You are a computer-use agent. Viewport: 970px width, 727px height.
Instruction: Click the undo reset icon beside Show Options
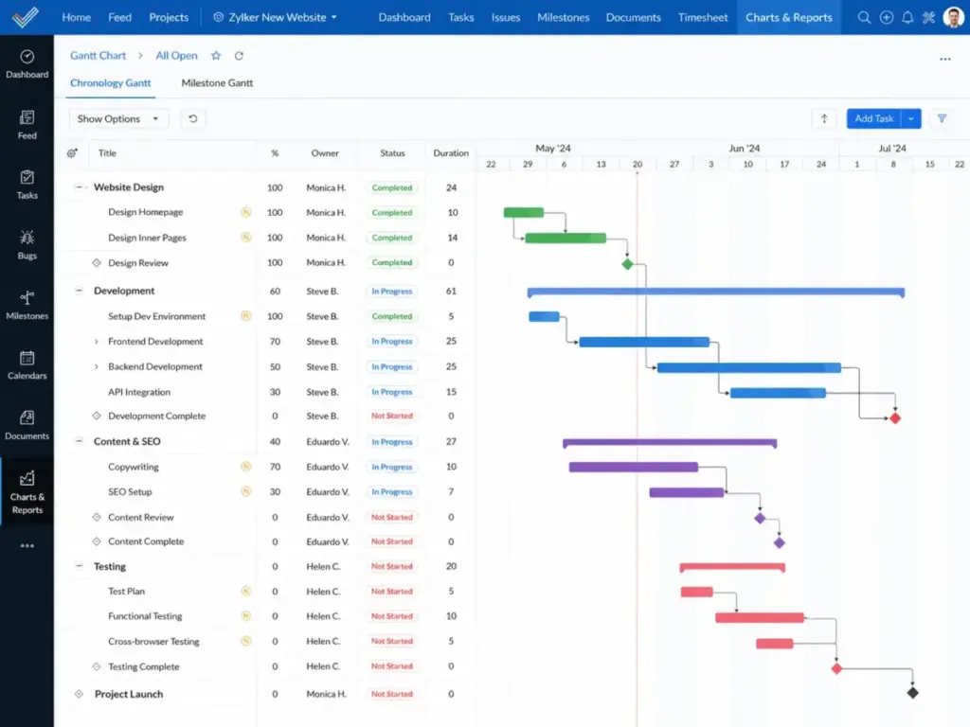coord(192,118)
